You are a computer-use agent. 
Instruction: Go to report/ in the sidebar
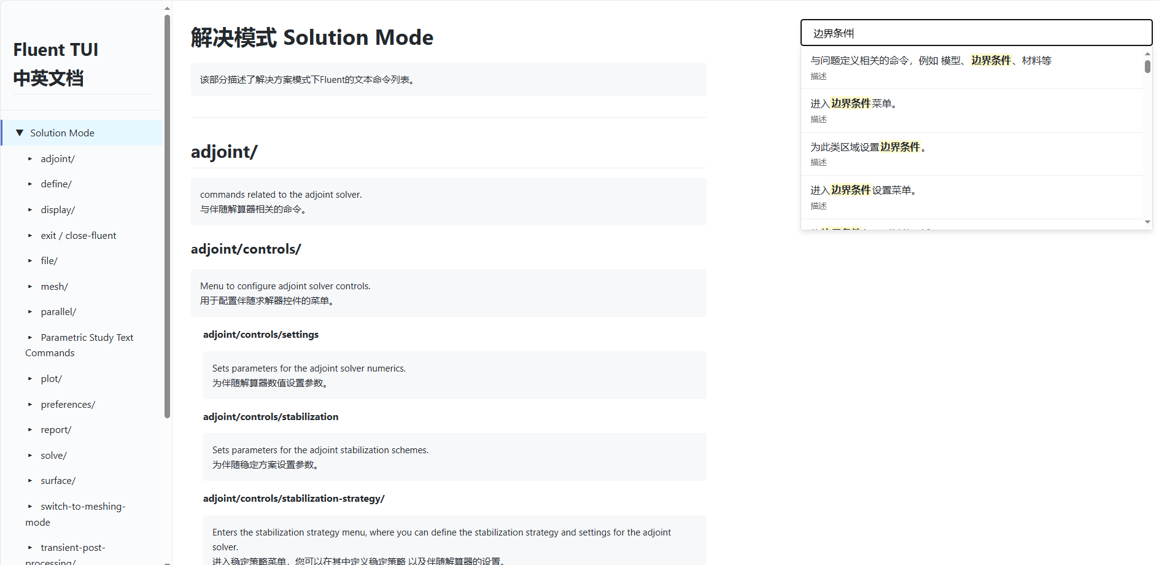[56, 429]
